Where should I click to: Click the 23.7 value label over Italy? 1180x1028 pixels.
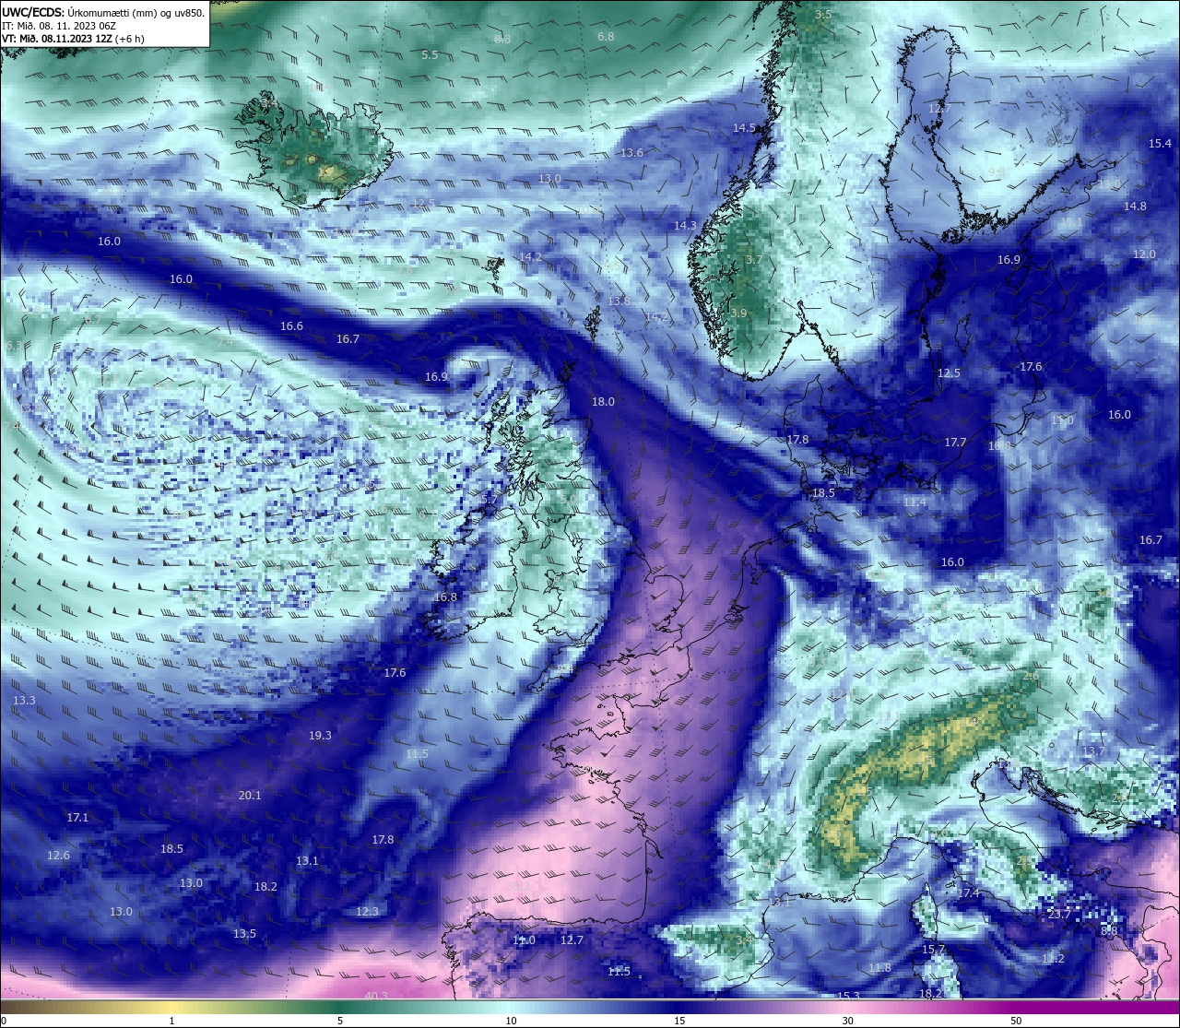pos(1060,915)
